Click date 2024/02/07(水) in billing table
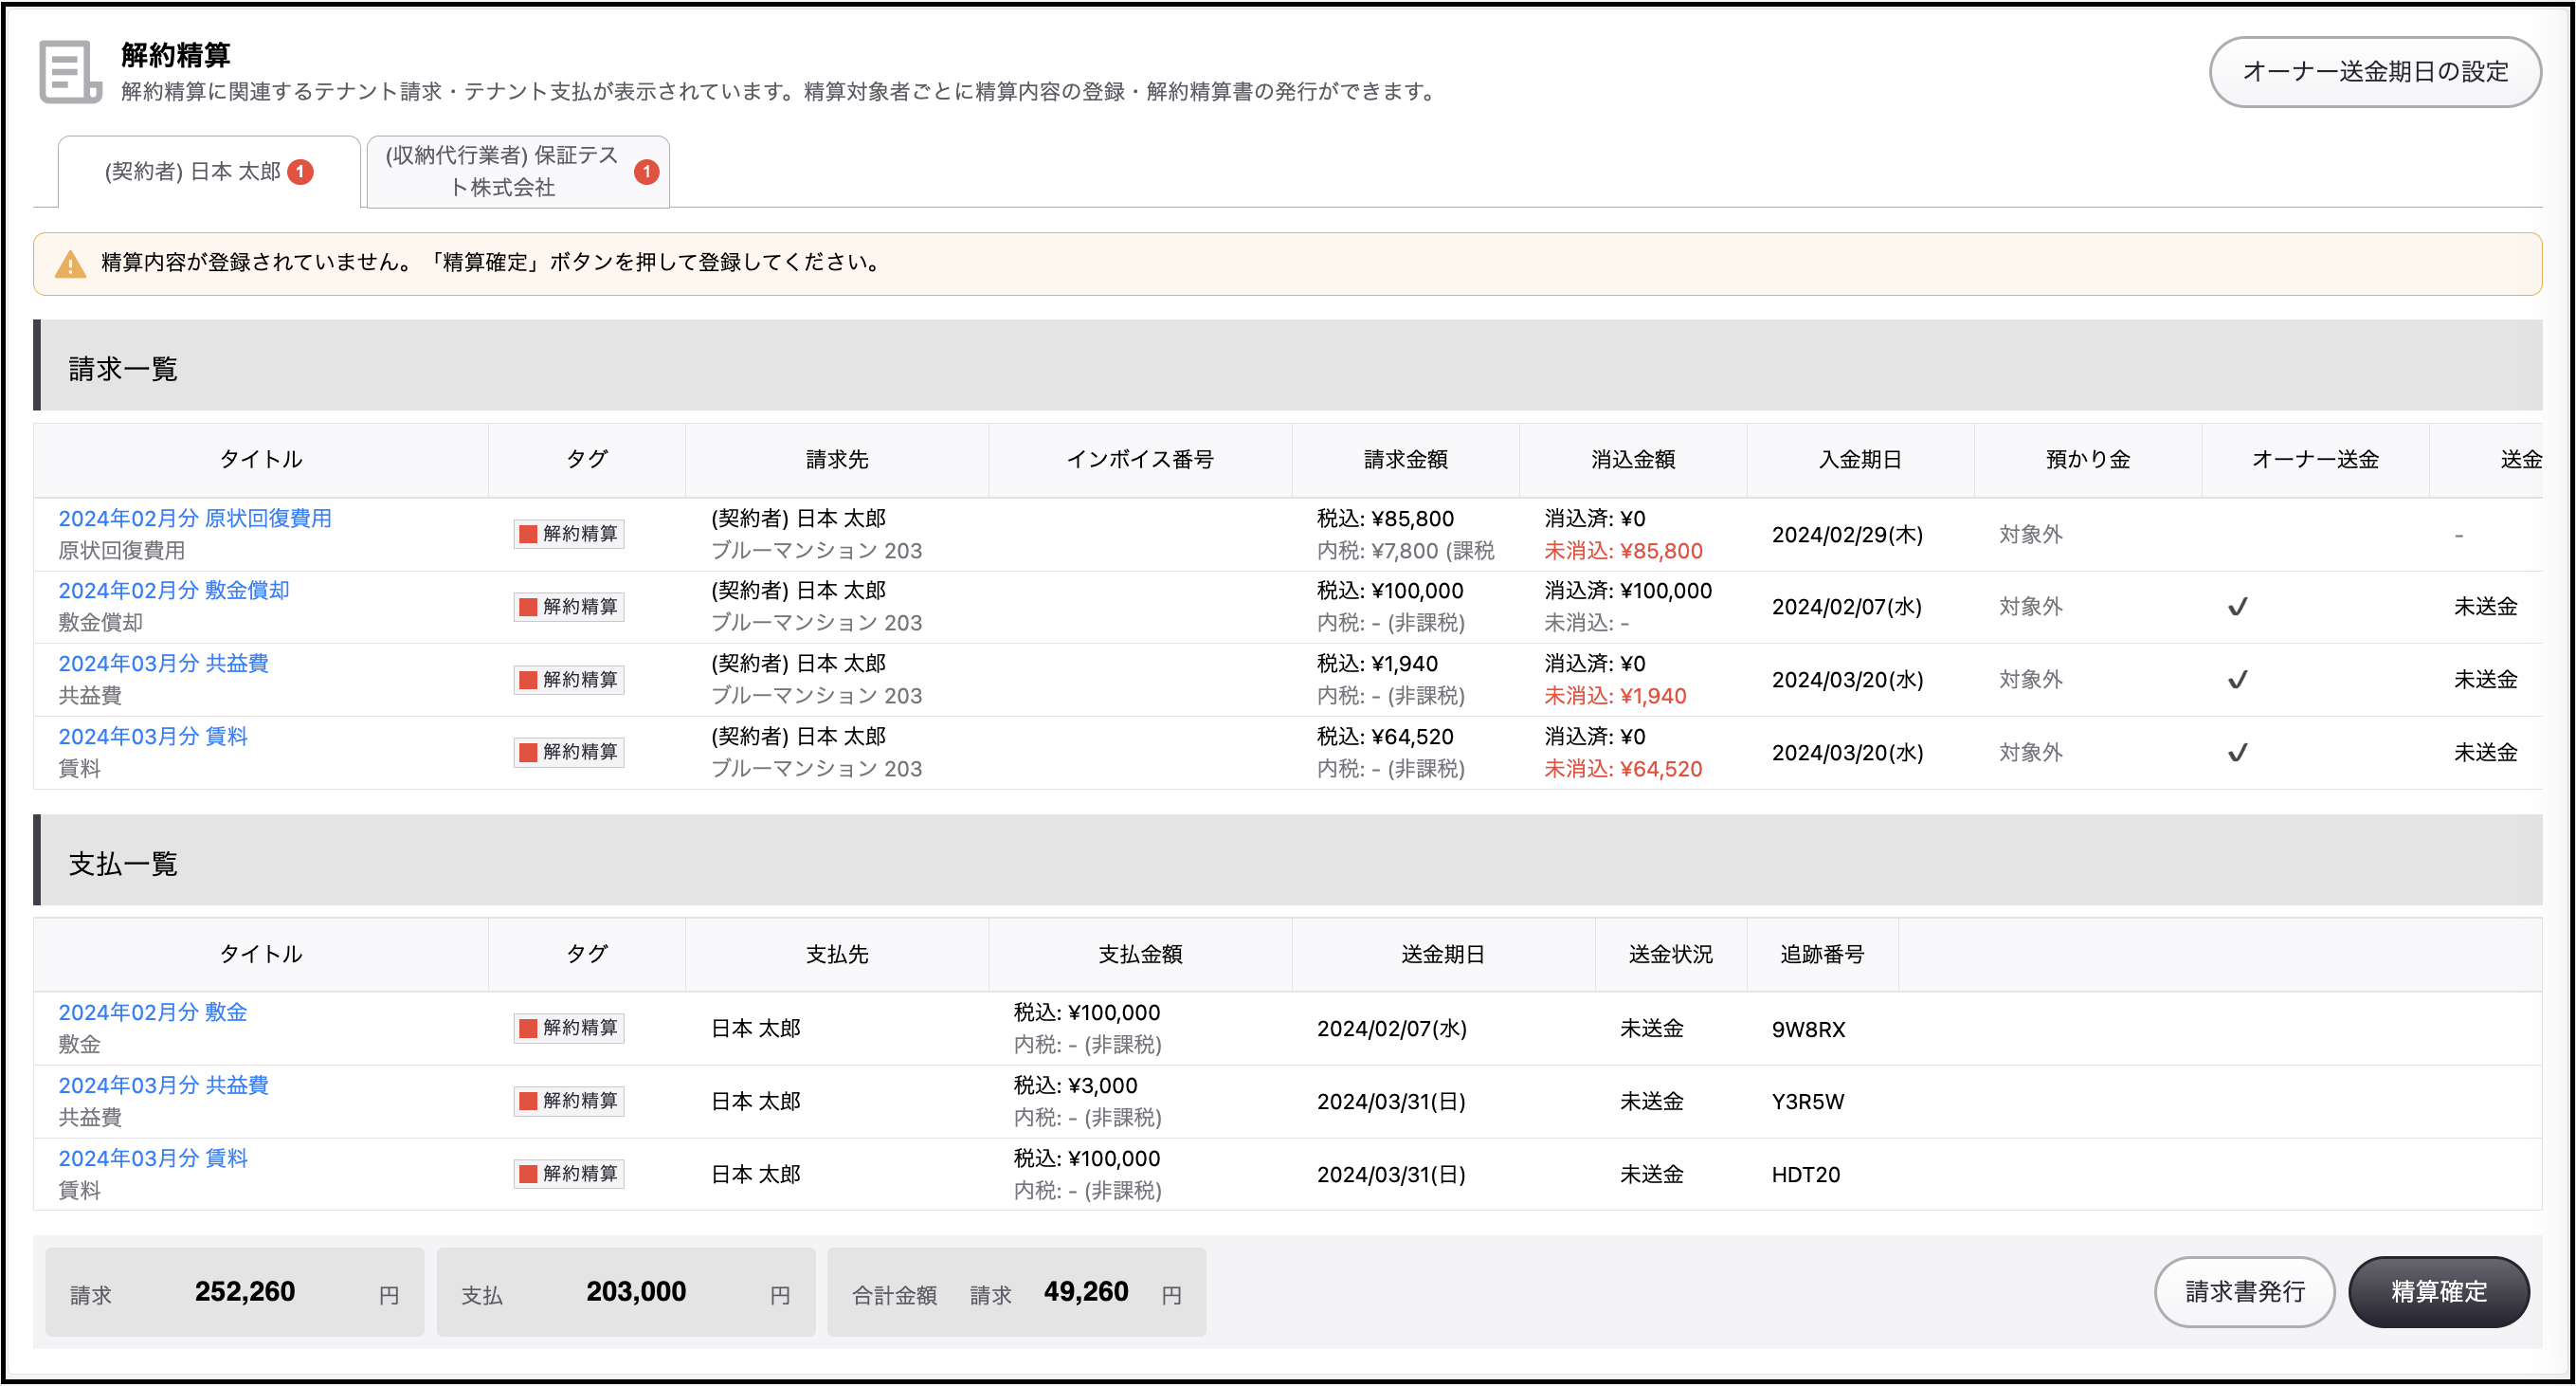Image resolution: width=2576 pixels, height=1386 pixels. click(x=1847, y=607)
